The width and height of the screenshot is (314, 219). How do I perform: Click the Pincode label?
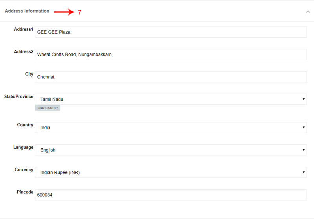click(x=25, y=192)
